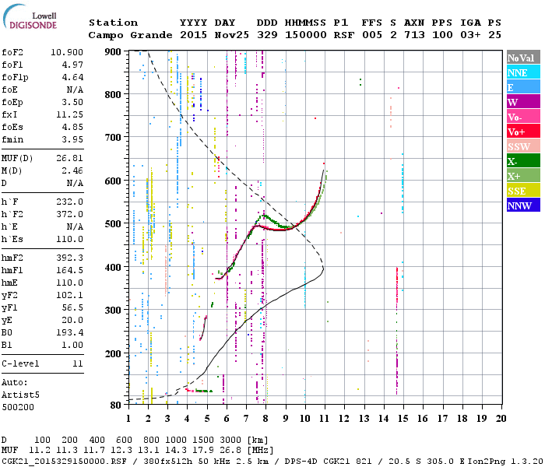Click the IGA value 03+
The image size is (545, 467).
pos(470,35)
